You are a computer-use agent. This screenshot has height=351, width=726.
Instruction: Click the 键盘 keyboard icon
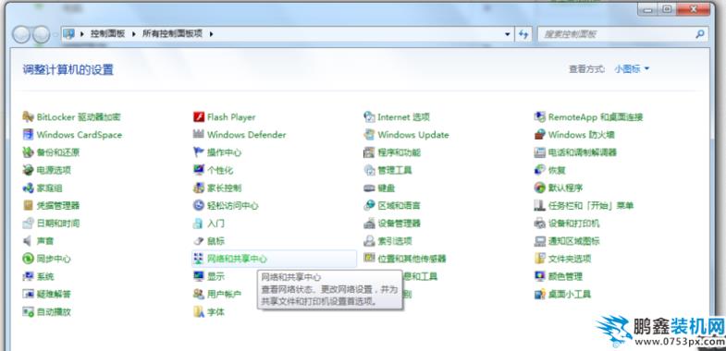coord(369,188)
